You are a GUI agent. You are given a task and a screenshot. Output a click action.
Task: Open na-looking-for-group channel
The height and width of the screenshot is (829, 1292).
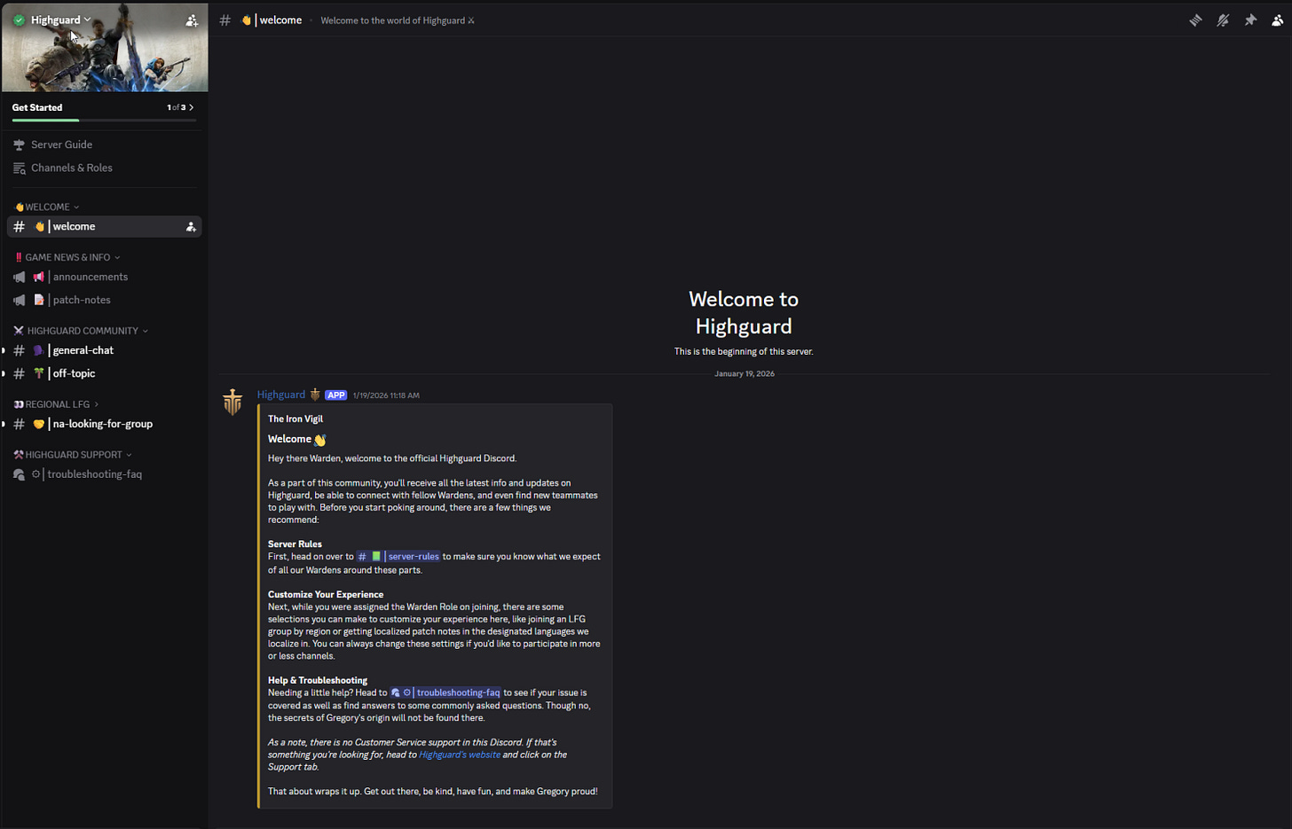[104, 424]
